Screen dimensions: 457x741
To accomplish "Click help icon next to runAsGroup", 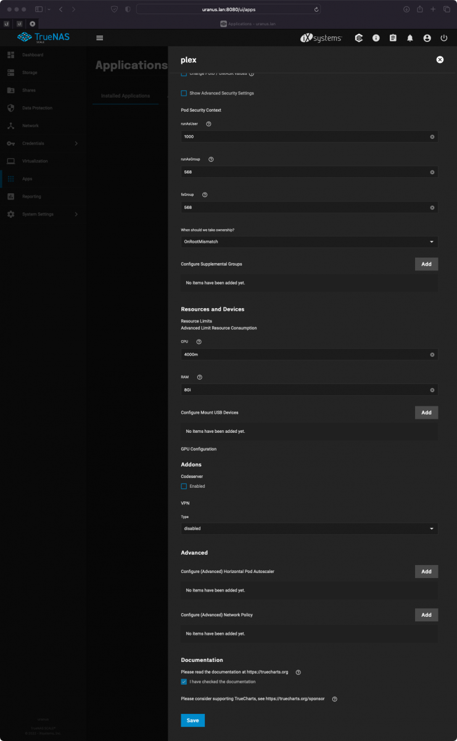I will point(211,159).
